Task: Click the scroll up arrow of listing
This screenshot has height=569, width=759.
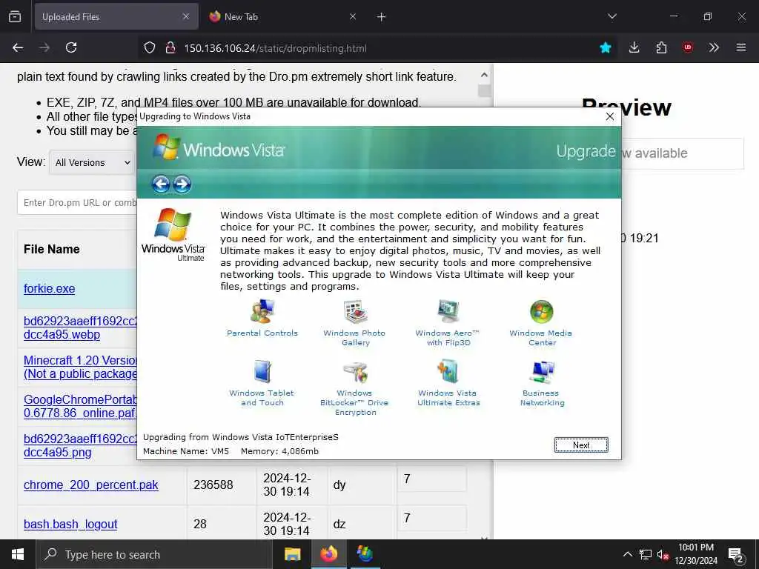Action: click(x=484, y=75)
